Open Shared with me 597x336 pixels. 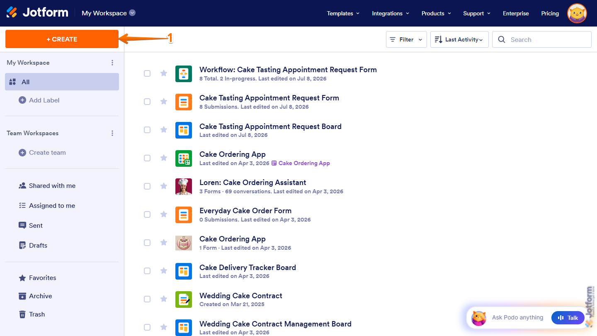[x=47, y=186]
